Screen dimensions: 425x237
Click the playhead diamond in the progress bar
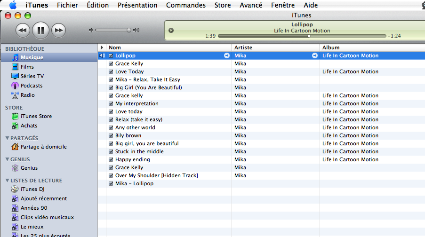tap(309, 36)
